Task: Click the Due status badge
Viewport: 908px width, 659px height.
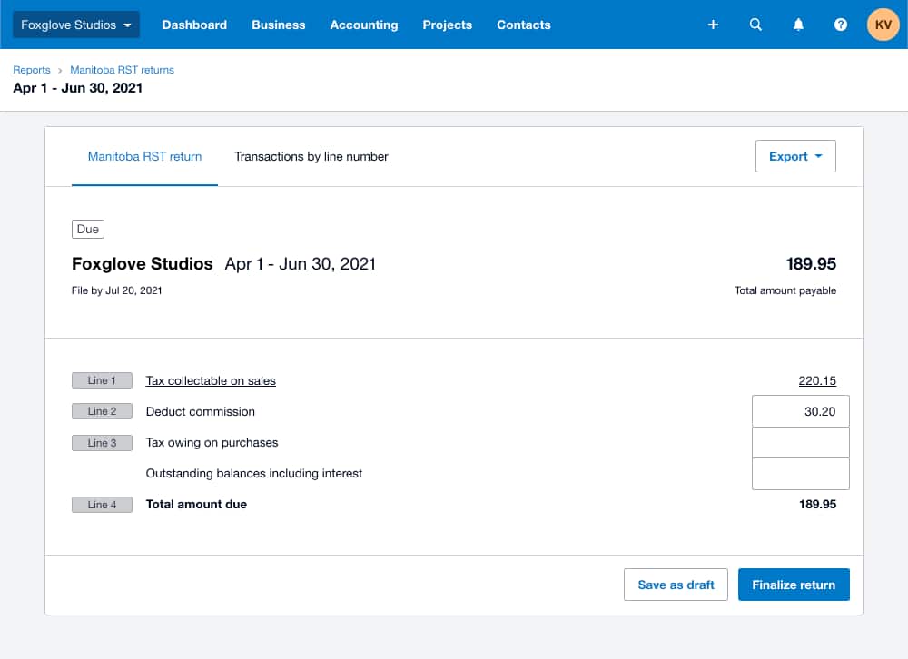Action: pyautogui.click(x=88, y=230)
